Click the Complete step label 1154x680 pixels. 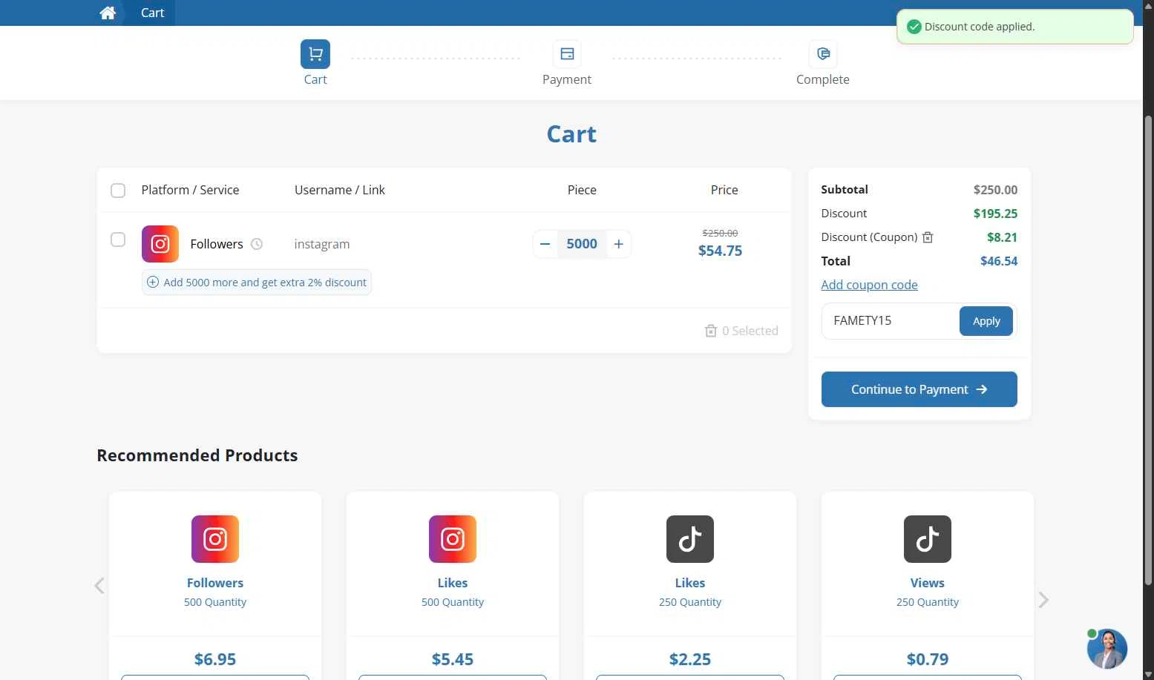(823, 79)
